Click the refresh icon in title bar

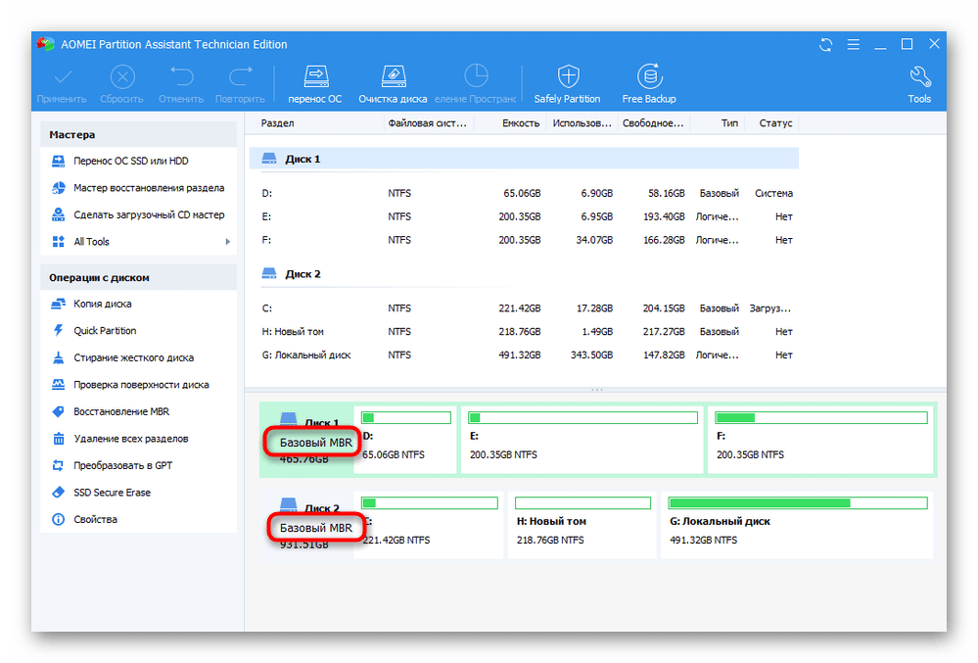pos(826,44)
